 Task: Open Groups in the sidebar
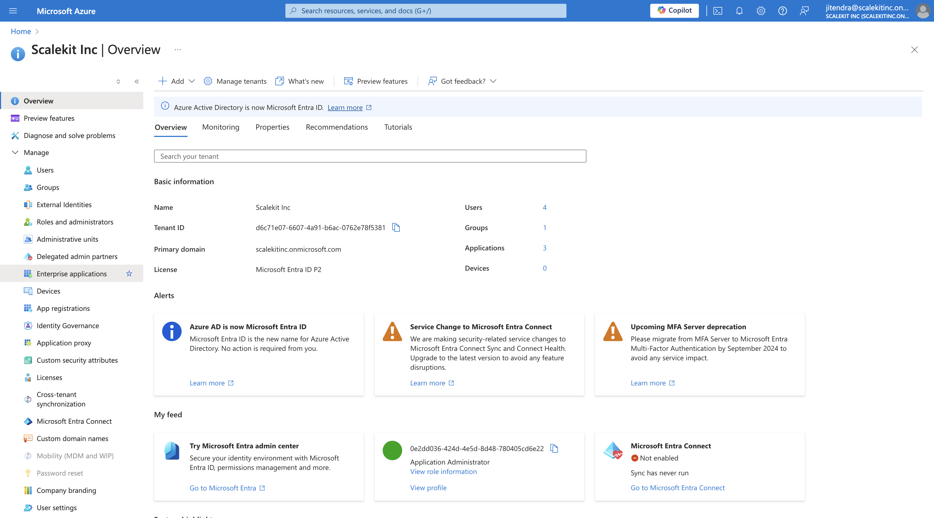click(x=48, y=187)
